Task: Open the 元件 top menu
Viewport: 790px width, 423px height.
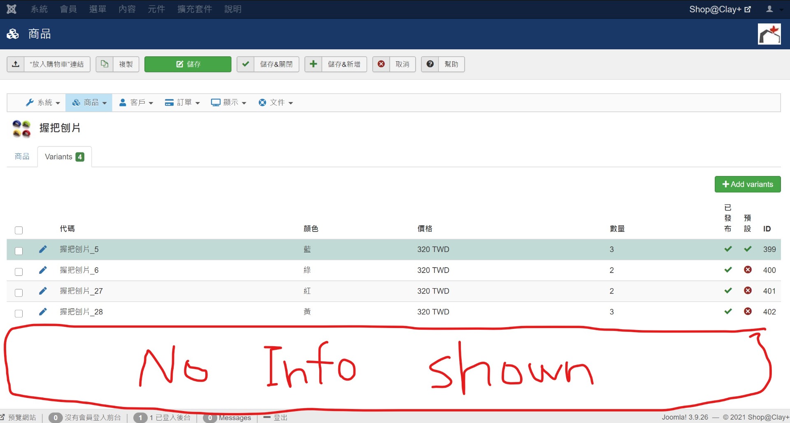Action: (x=156, y=9)
